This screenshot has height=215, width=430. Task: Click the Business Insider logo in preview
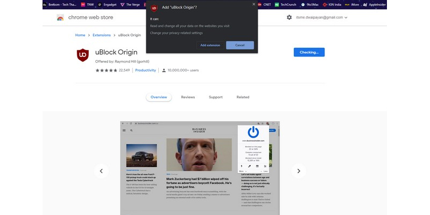(x=199, y=130)
